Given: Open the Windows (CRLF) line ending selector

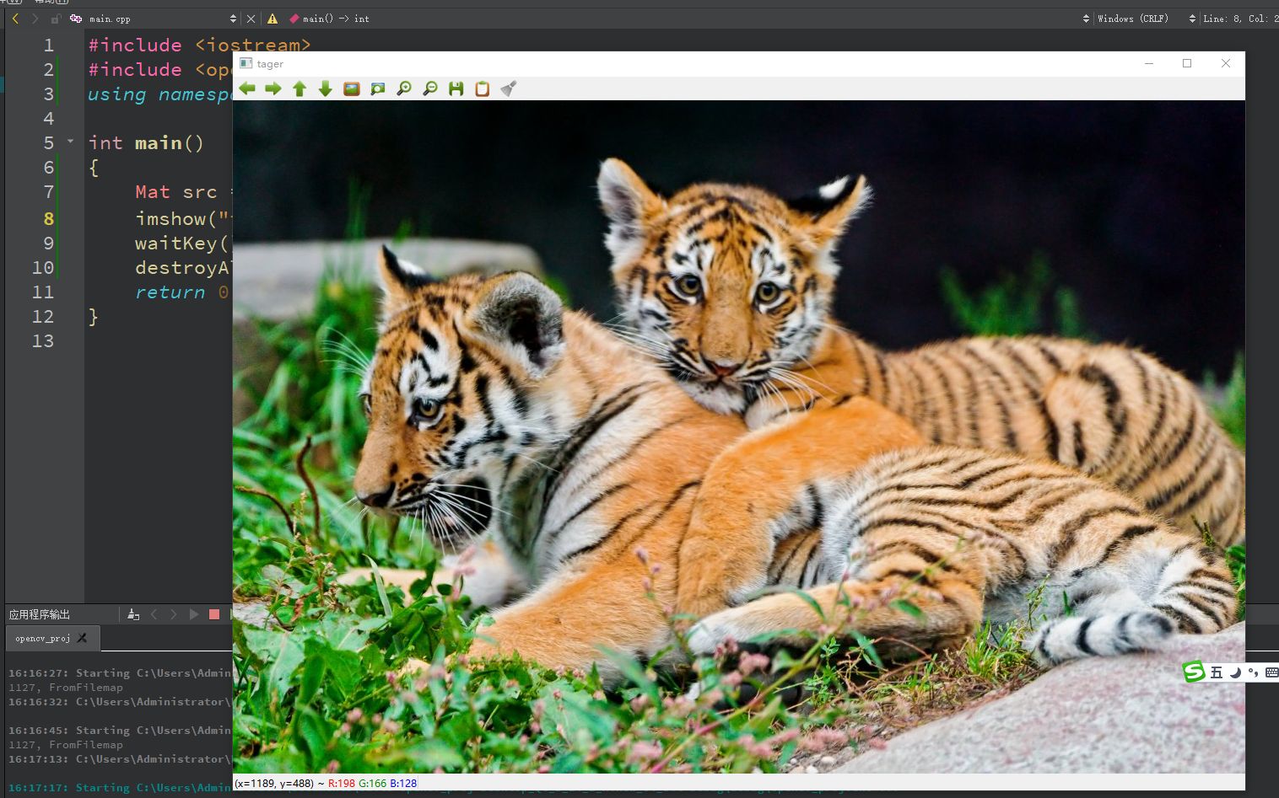Looking at the screenshot, I should (1146, 19).
